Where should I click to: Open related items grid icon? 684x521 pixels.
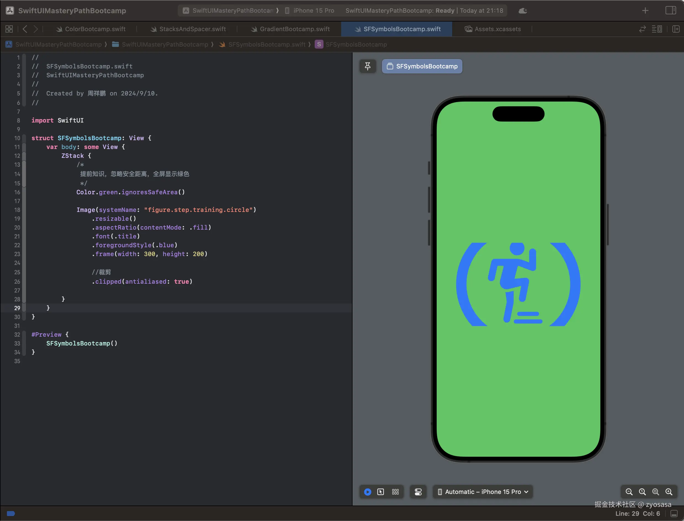coord(9,29)
